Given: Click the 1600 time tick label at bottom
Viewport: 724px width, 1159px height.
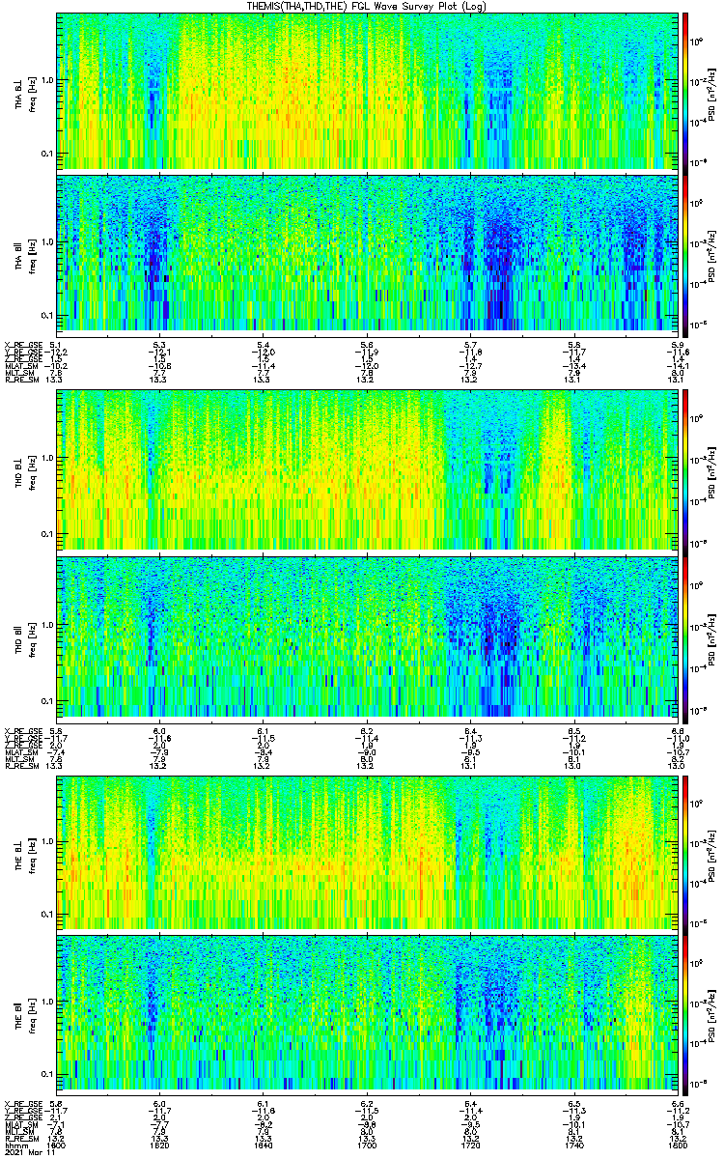Looking at the screenshot, I should [x=57, y=1145].
